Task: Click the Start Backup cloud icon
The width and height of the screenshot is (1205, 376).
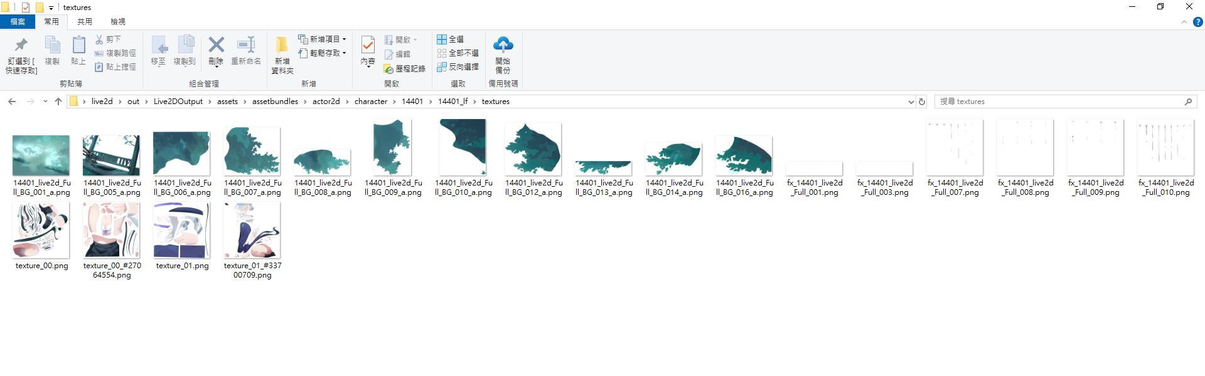Action: [x=503, y=45]
